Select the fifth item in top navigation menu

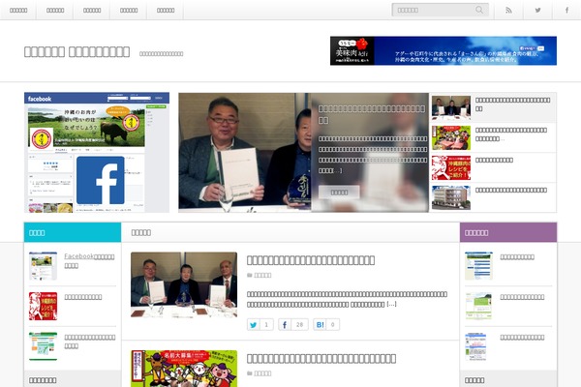tap(166, 10)
